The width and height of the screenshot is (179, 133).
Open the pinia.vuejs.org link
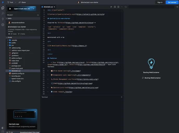click(x=88, y=79)
